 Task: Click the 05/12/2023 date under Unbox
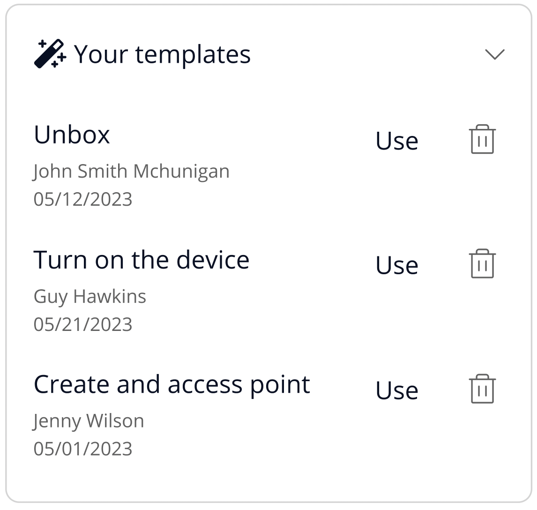point(83,199)
